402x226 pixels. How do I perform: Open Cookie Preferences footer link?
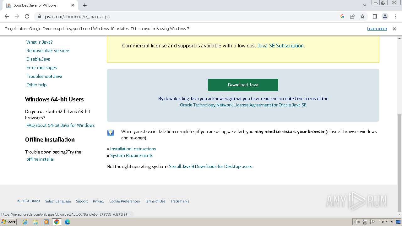point(125,201)
